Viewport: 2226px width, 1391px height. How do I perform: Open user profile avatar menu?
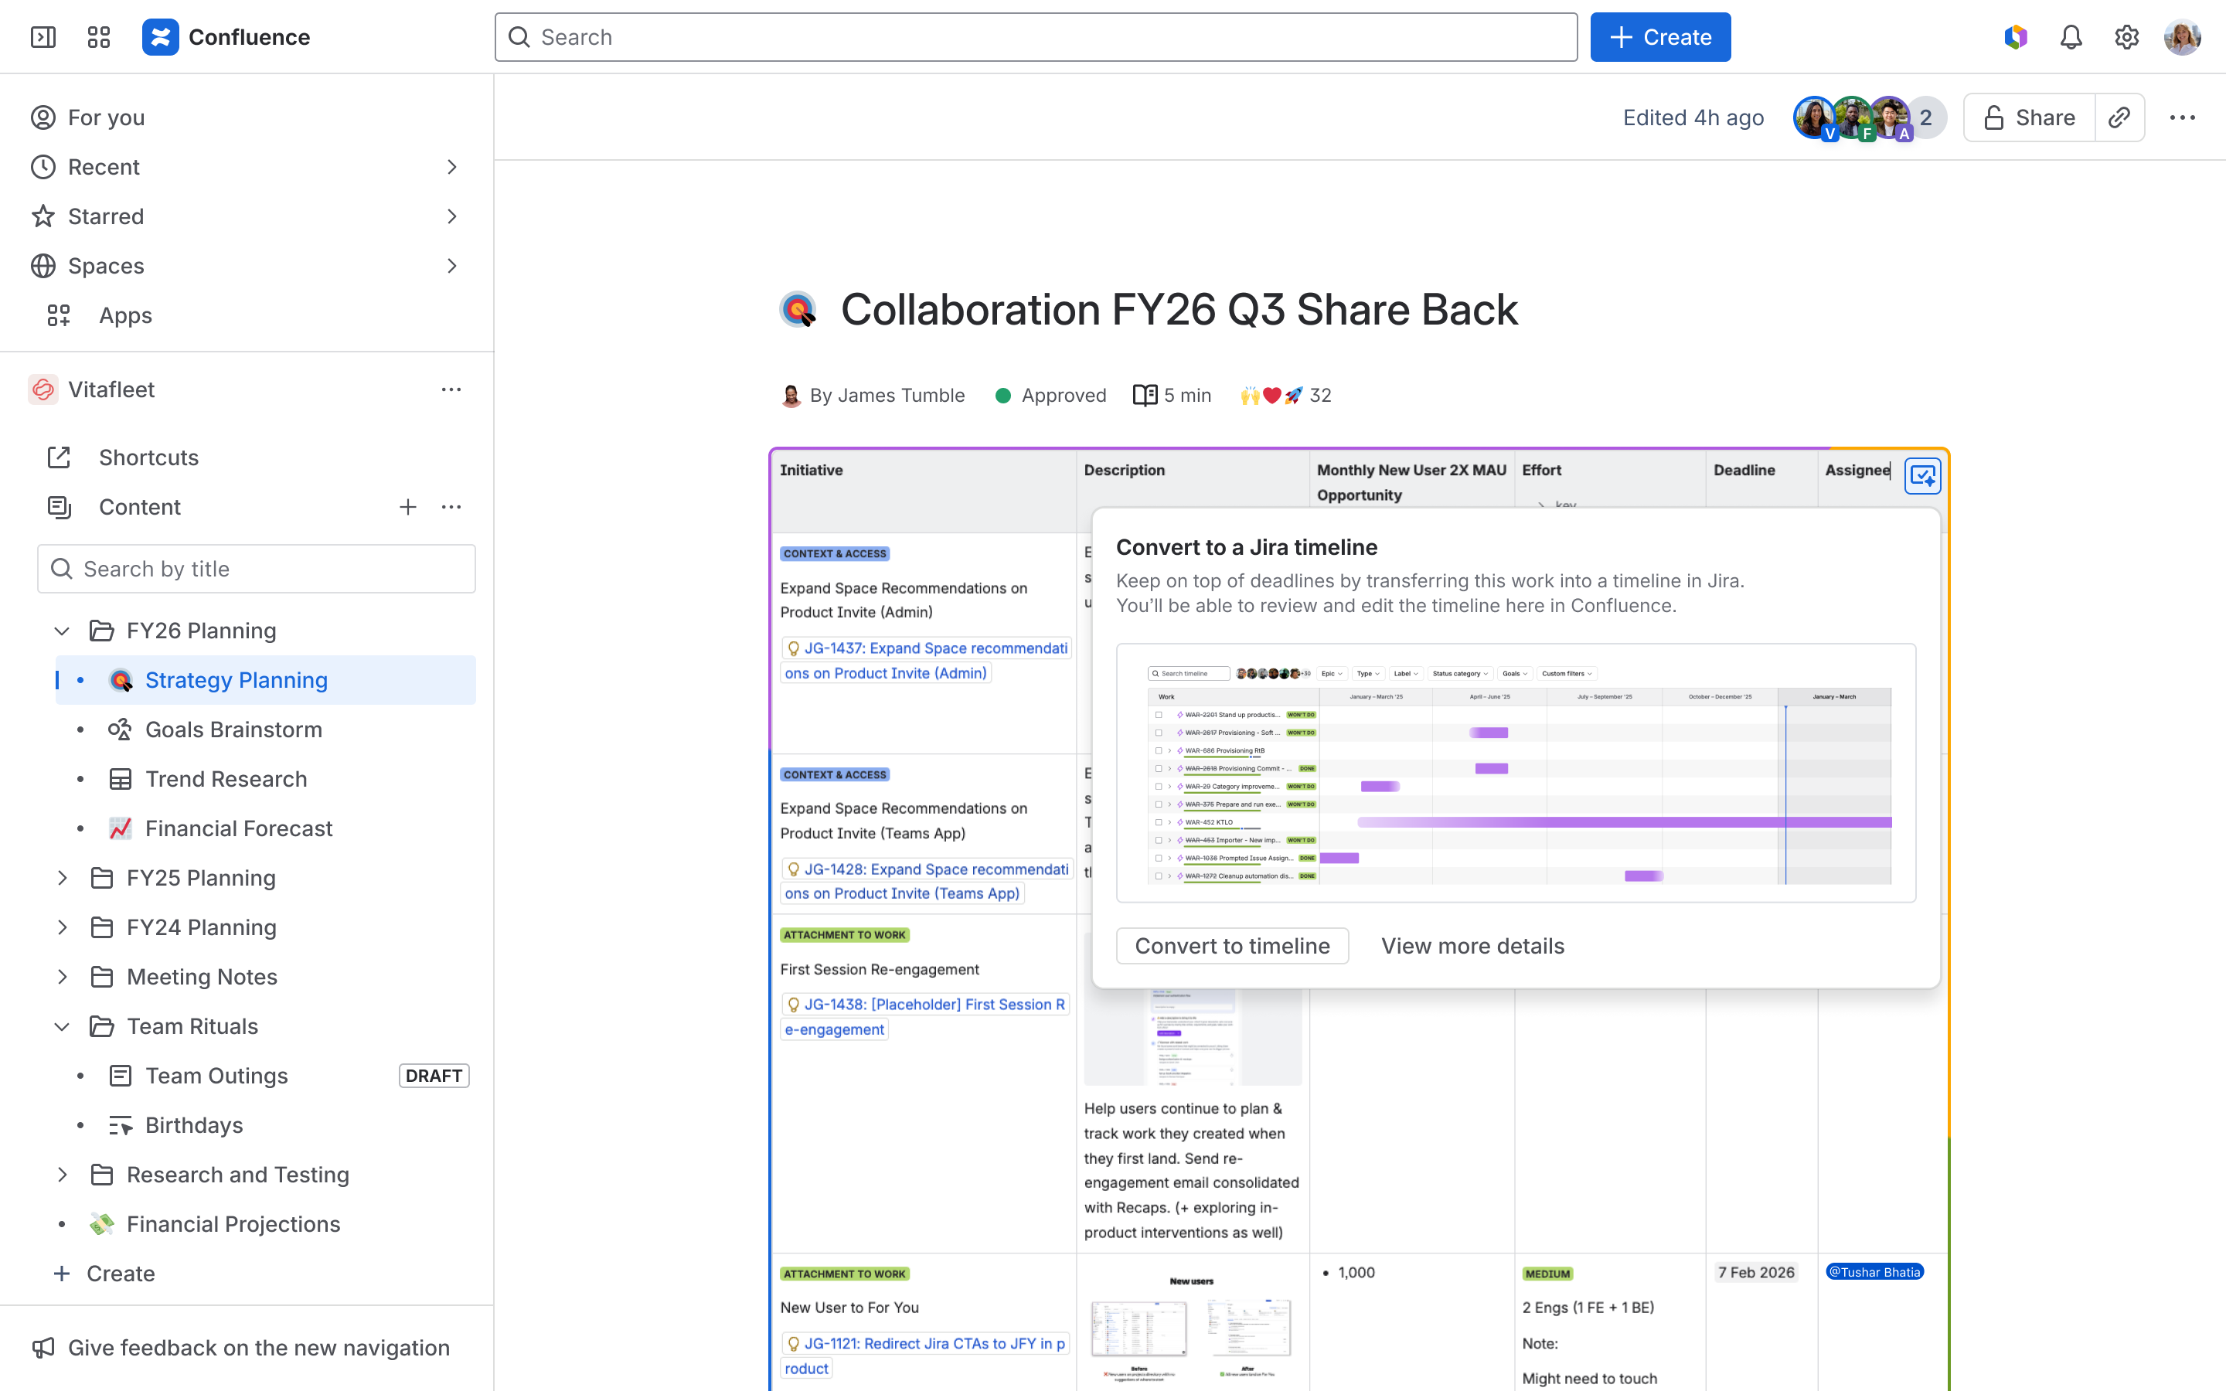[x=2182, y=37]
